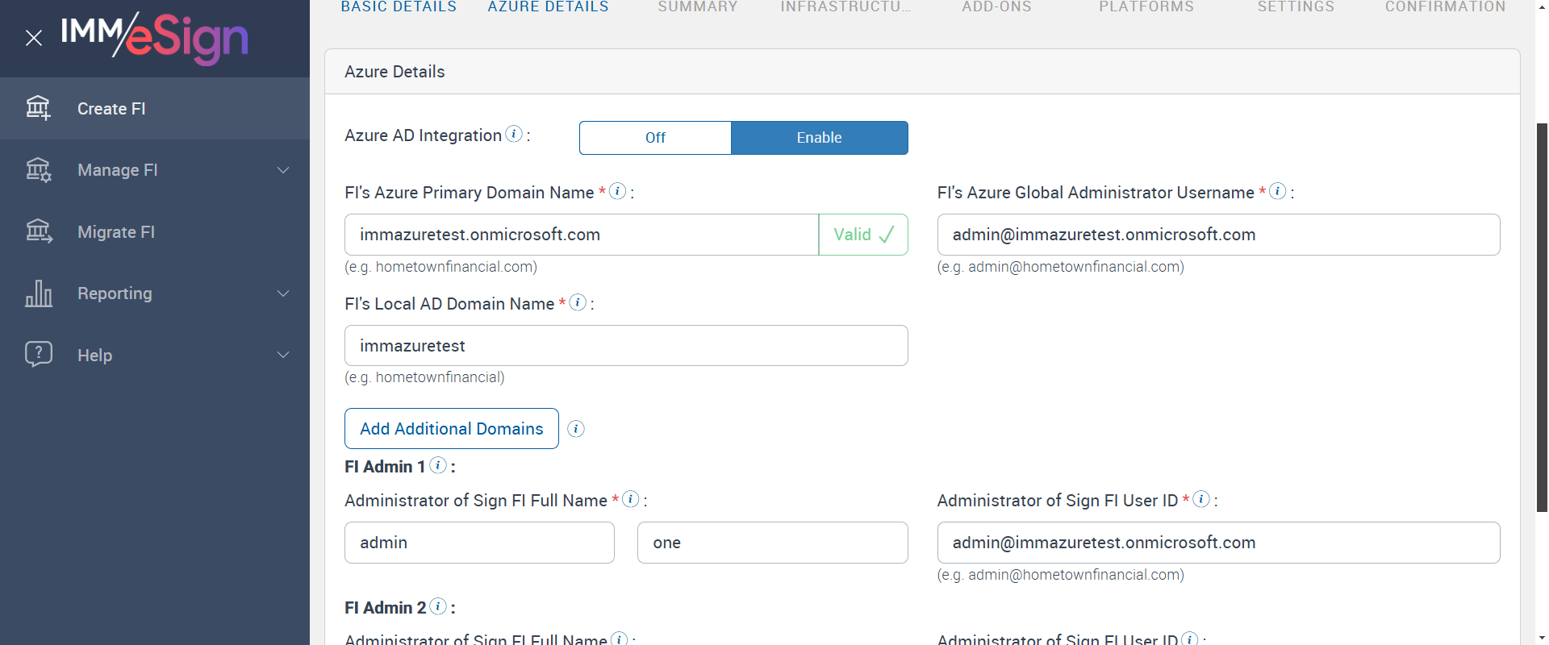Turn Azure AD Integration Off
The height and width of the screenshot is (645, 1549).
coord(655,138)
